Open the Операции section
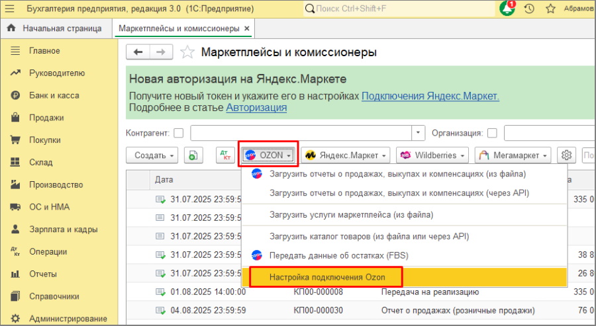The image size is (596, 326). click(x=48, y=252)
